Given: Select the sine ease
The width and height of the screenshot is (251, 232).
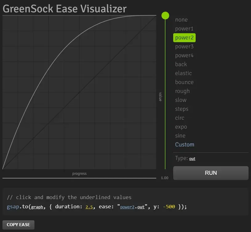Looking at the screenshot, I should tap(180, 136).
